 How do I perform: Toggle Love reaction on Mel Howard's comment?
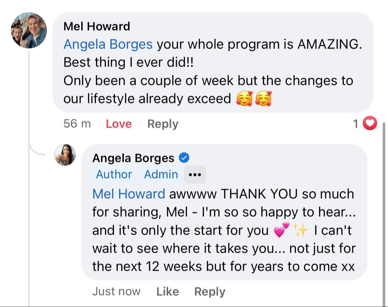tap(119, 124)
